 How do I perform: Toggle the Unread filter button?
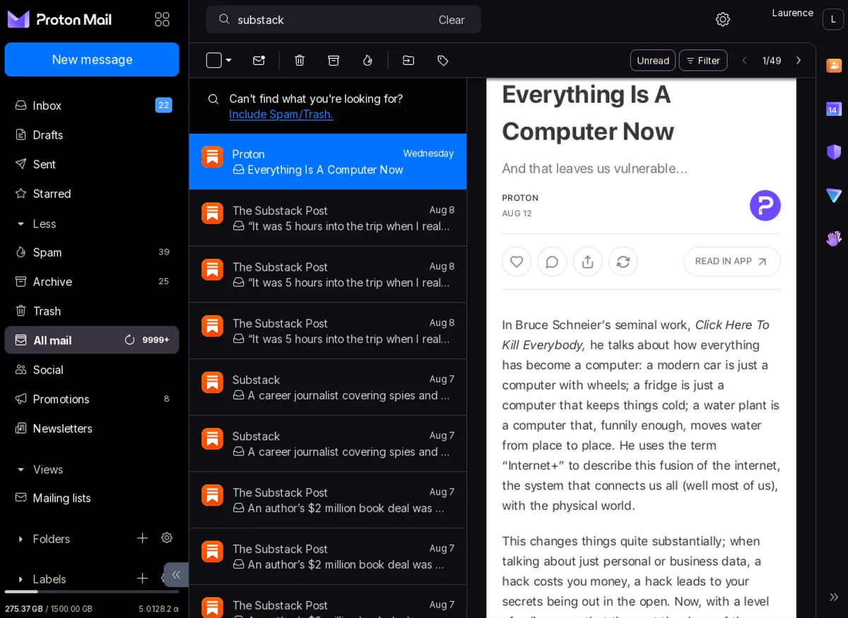653,60
